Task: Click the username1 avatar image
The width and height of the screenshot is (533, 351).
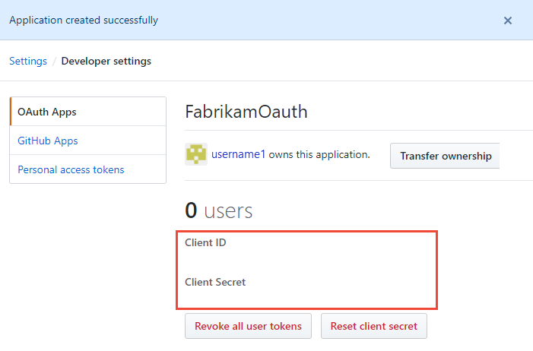Action: point(196,154)
